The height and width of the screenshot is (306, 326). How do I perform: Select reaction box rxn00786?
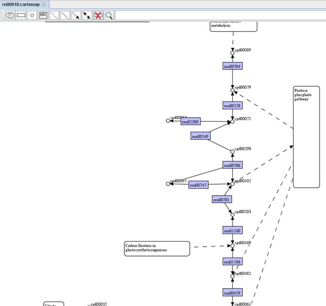[233, 165]
